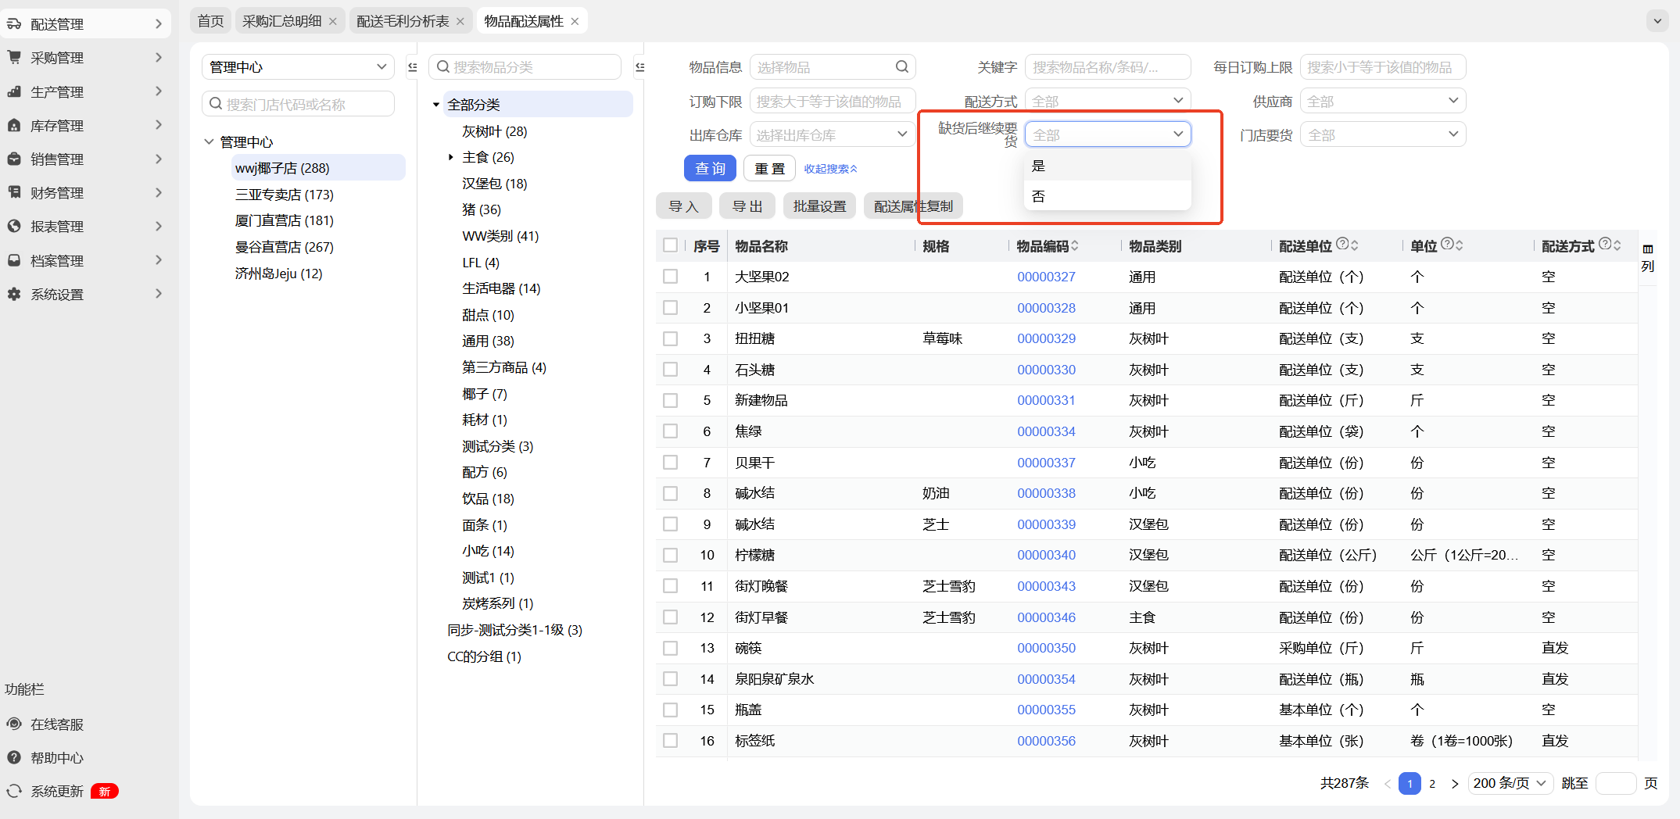Select 否 option in the dropdown list
Screen dimensions: 1680x819
click(1038, 196)
